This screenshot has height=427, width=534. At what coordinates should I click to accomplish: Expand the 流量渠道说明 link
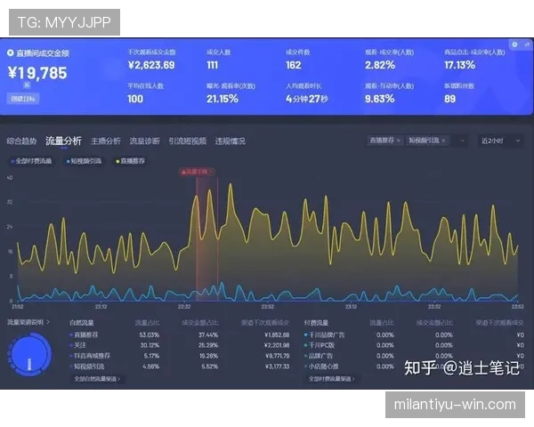coord(28,322)
